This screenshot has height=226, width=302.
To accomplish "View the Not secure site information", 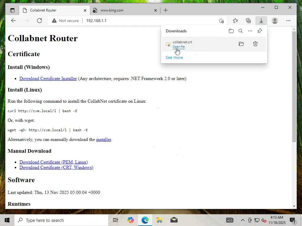I will point(65,21).
